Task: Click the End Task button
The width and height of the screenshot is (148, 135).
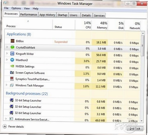Action: (x=135, y=128)
